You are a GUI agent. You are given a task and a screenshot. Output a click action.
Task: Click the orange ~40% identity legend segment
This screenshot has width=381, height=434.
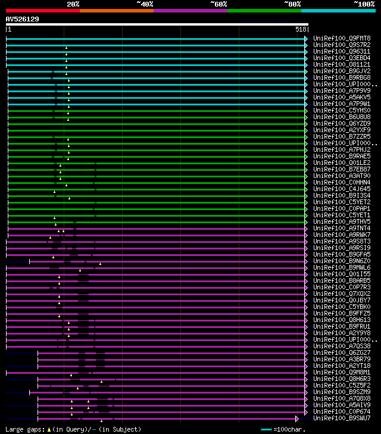point(117,11)
